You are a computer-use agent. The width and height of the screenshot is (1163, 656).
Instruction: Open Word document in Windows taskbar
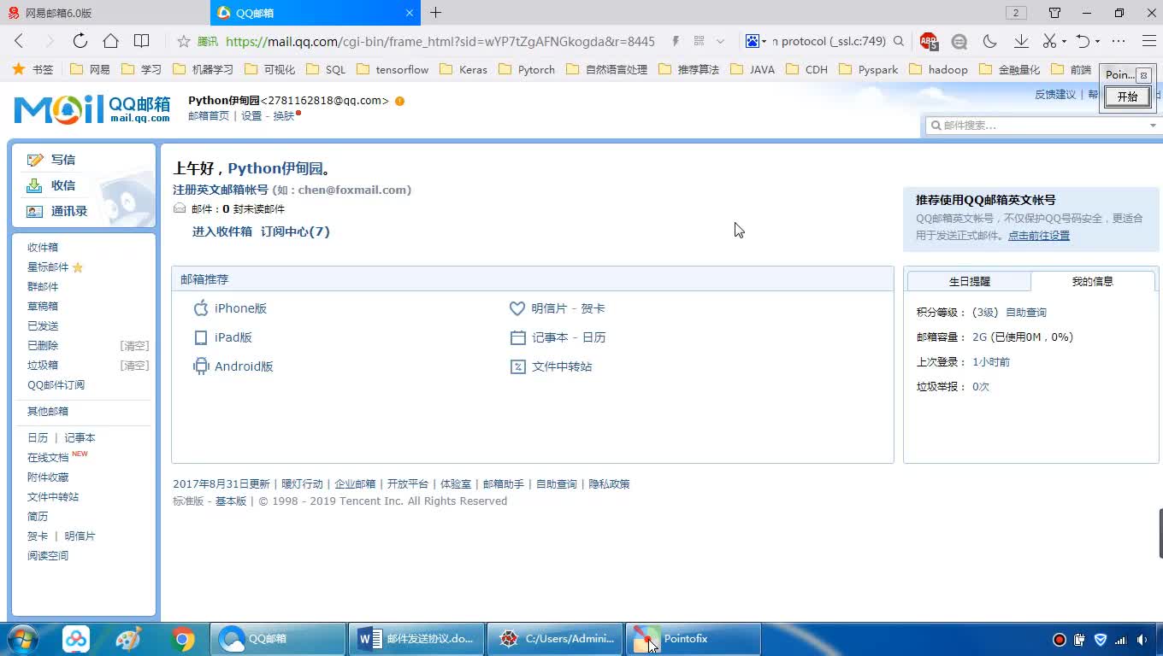[416, 639]
